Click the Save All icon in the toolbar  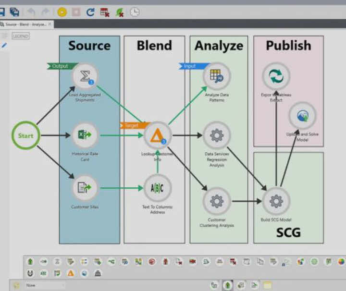point(14,12)
